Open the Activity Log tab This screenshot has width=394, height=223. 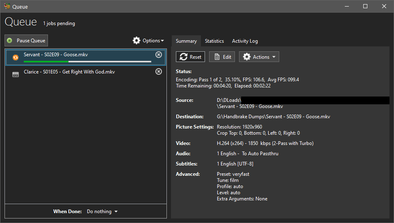pyautogui.click(x=245, y=41)
